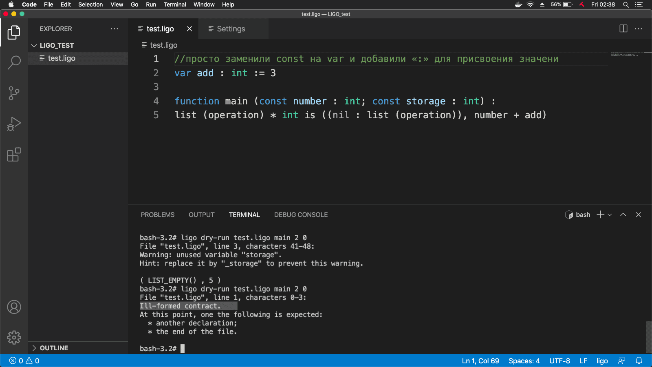Click the editor minimap preview
652x367 pixels.
tap(626, 54)
